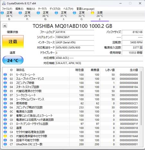Click the 24 °C temperature button

(x=13, y=60)
